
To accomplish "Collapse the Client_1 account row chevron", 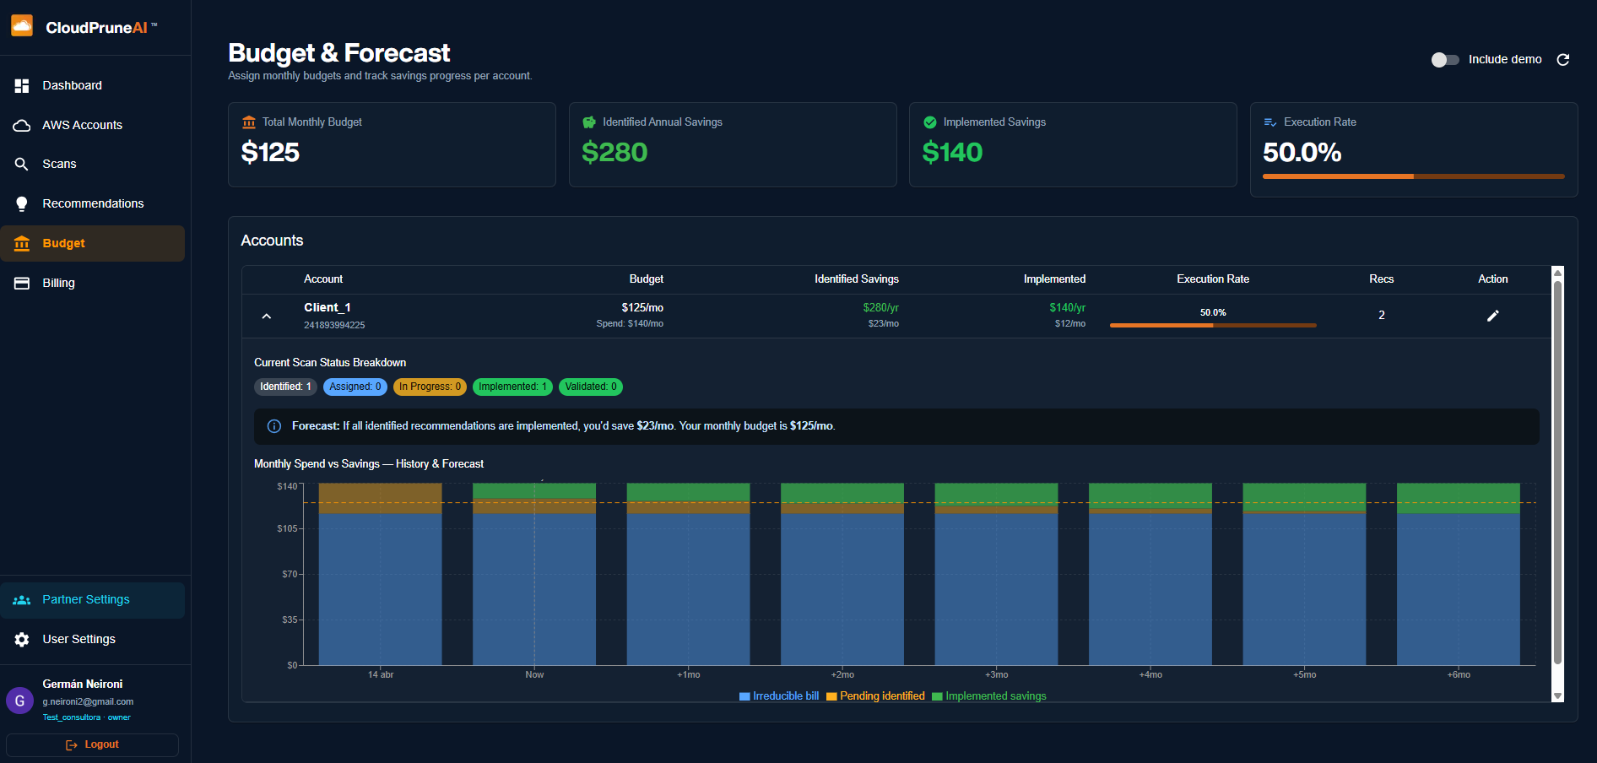I will [x=267, y=316].
